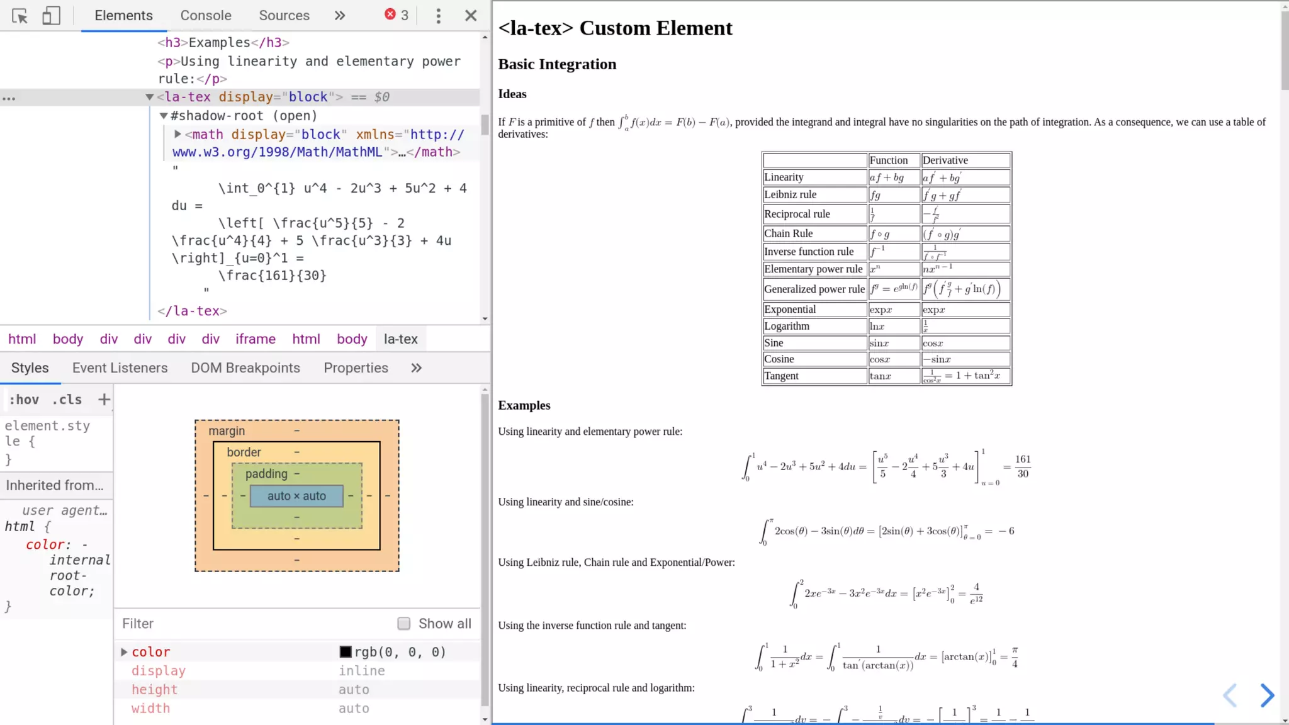Switch to the Elements tab
1289x725 pixels.
[x=123, y=16]
